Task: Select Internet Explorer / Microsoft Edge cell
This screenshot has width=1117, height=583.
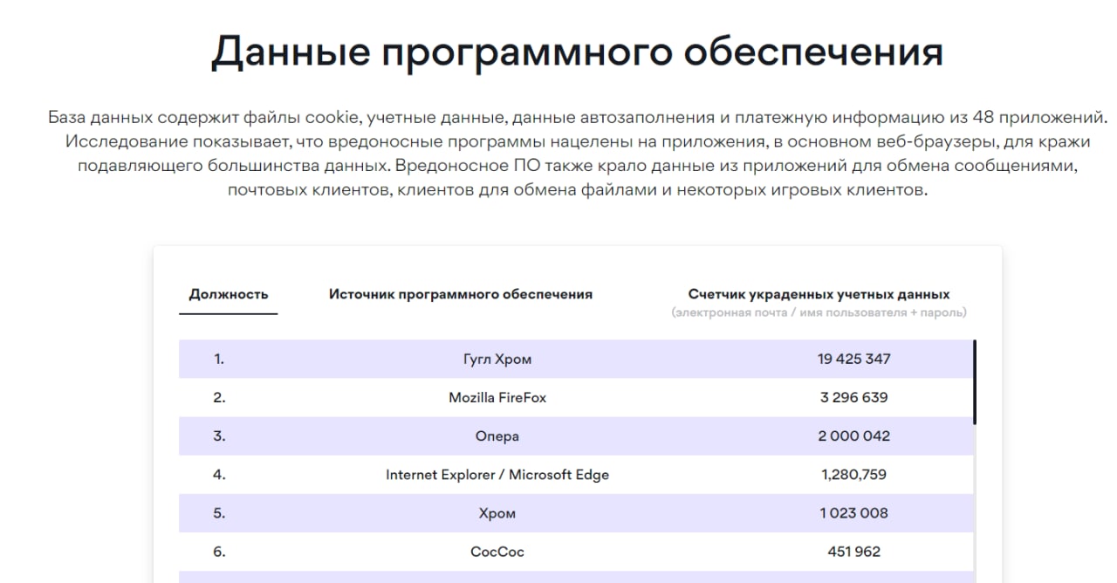Action: click(497, 475)
